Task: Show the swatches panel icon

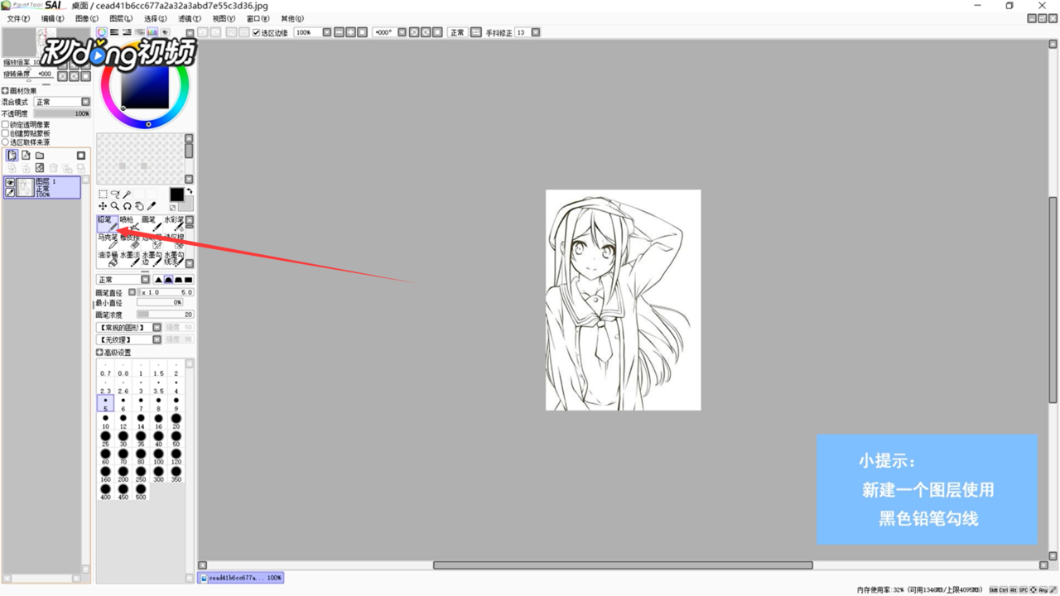Action: 152,32
